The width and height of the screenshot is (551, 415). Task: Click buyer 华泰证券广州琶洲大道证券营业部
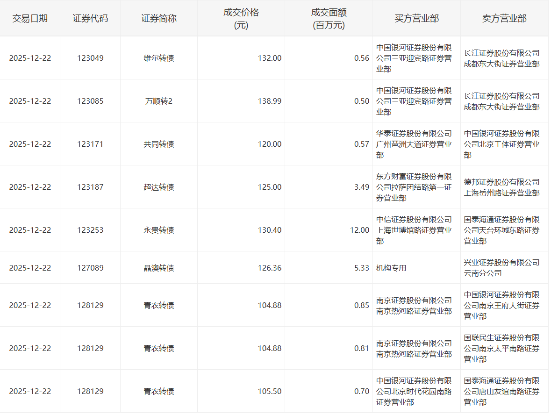(x=414, y=144)
